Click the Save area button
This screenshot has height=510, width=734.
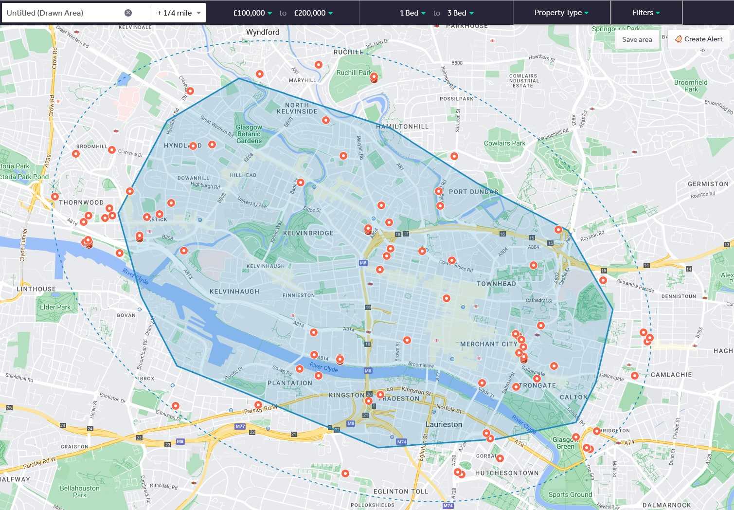637,39
